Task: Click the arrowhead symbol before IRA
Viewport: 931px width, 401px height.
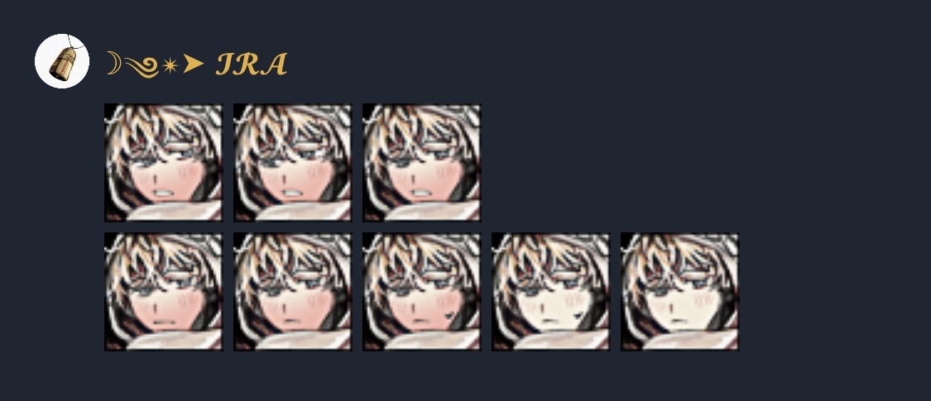Action: pyautogui.click(x=193, y=64)
